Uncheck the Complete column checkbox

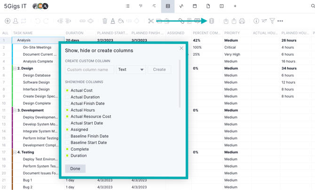(67, 149)
